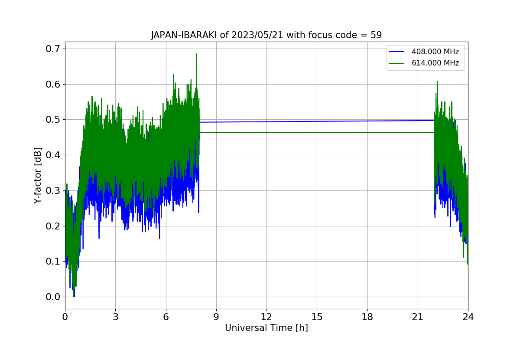Screen dimensions: 520x347
Task: Click x-axis tick label '3'
Action: [115, 317]
